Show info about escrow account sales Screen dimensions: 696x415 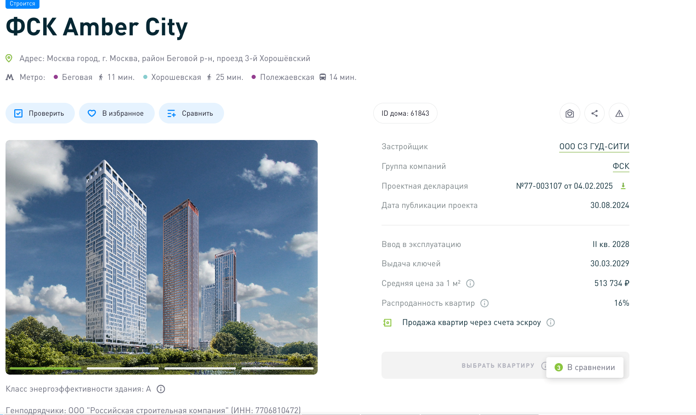[550, 323]
